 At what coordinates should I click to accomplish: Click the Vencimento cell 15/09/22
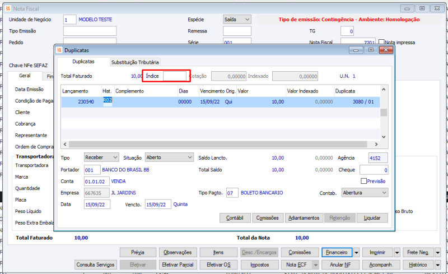tap(209, 102)
